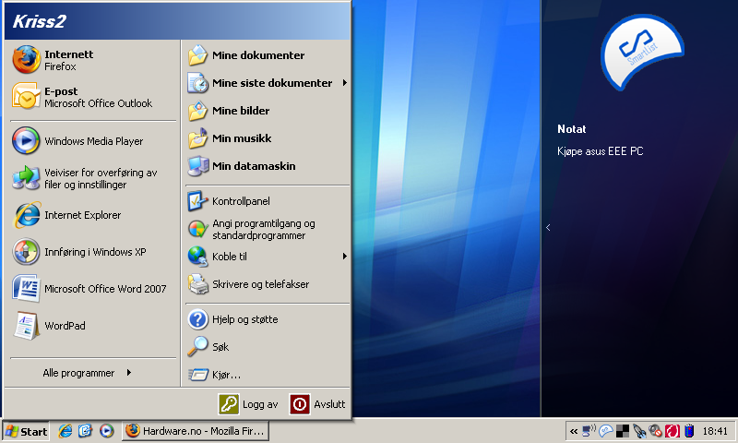Switch to Hardware.no - Mozilla Firefox taskbar window

(x=196, y=431)
